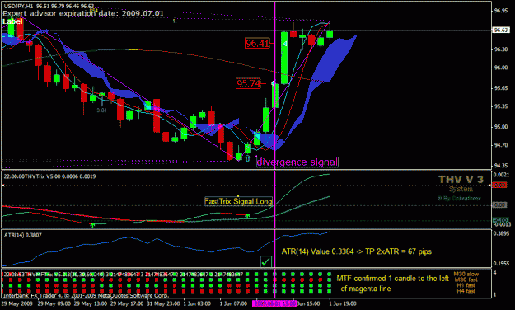This screenshot has width=515, height=310.
Task: Click the small white arrow beside the 96.41 label
Action: [x=285, y=44]
